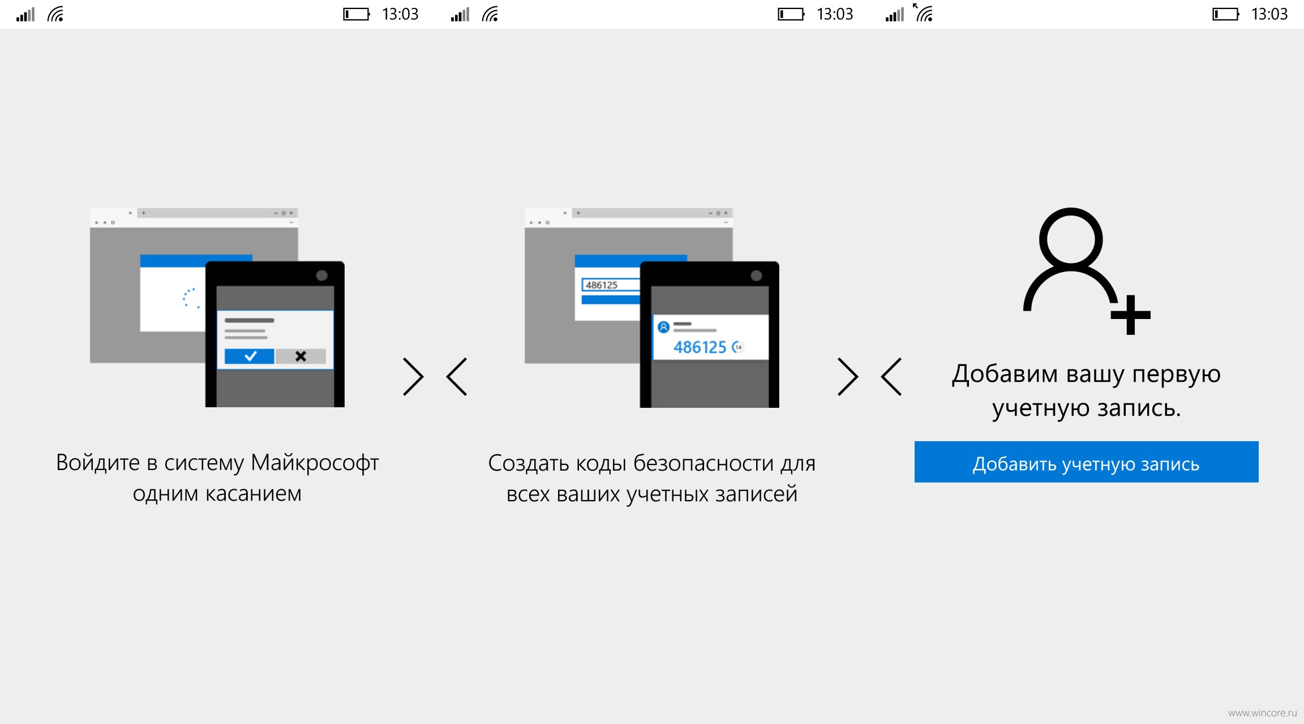
Task: Click the battery icon in first status bar
Action: click(357, 14)
